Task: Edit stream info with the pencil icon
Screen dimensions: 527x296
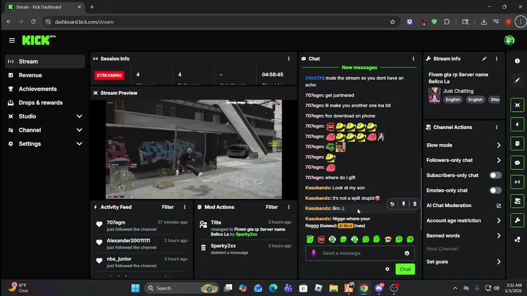Action: 484,59
